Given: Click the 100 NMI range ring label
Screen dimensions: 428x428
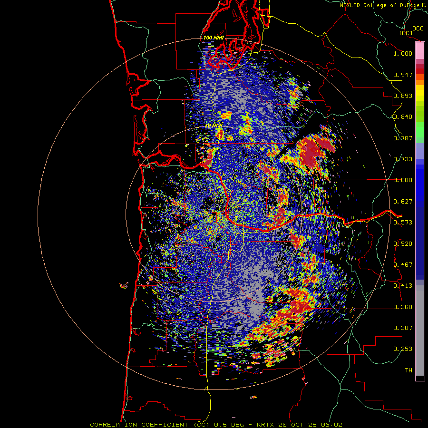Looking at the screenshot, I should click(214, 38).
